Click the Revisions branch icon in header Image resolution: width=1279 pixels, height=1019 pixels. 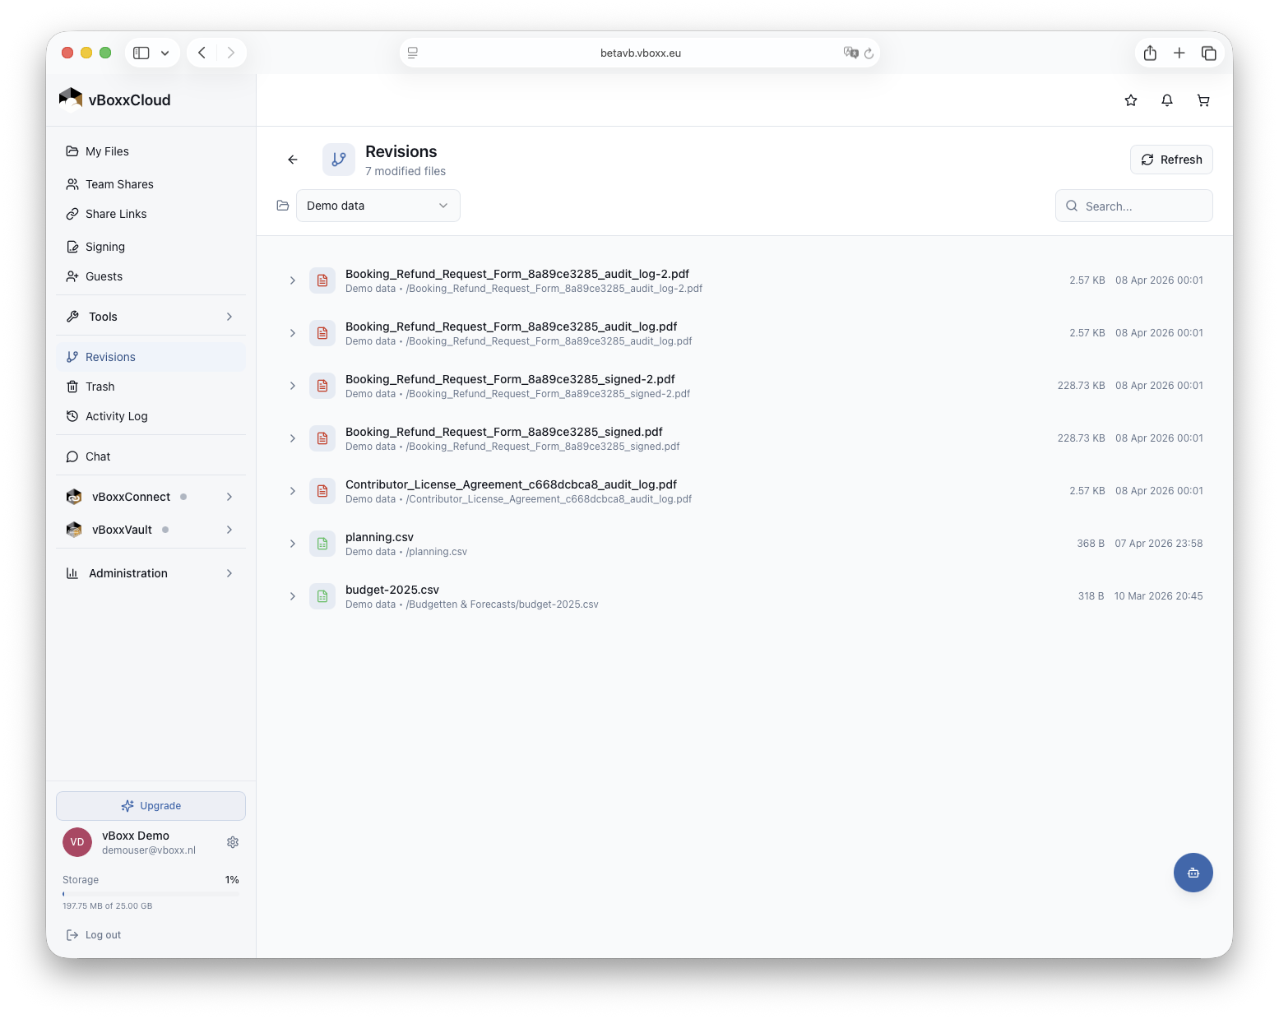tap(339, 160)
